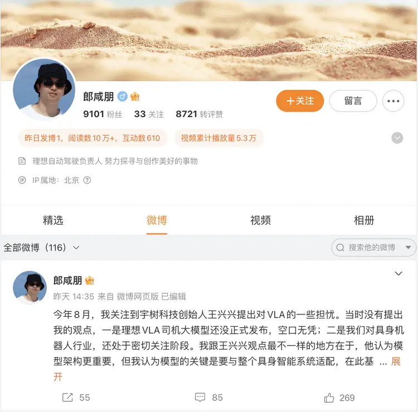The width and height of the screenshot is (418, 412).
Task: Open comments via the speech bubble icon
Action: pos(200,398)
